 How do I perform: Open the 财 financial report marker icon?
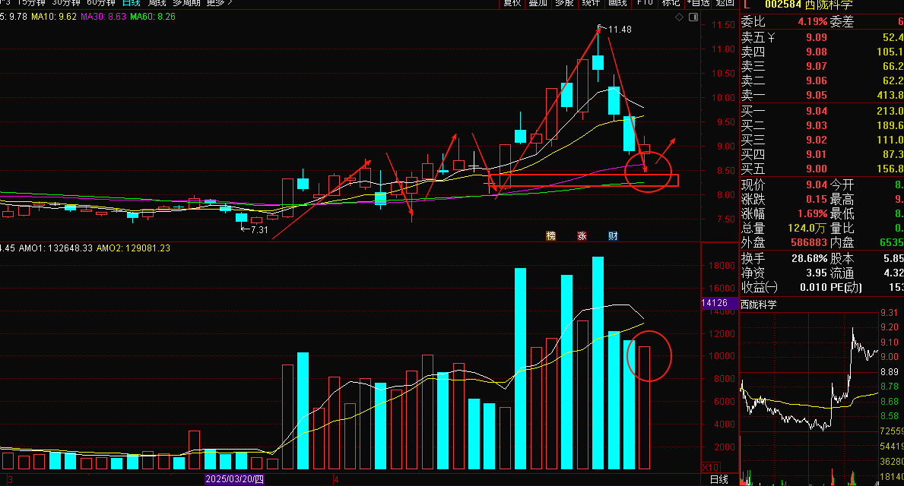pos(613,235)
